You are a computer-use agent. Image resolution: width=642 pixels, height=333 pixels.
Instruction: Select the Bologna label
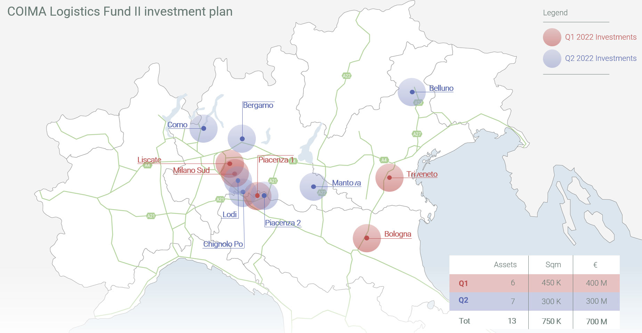coord(398,234)
